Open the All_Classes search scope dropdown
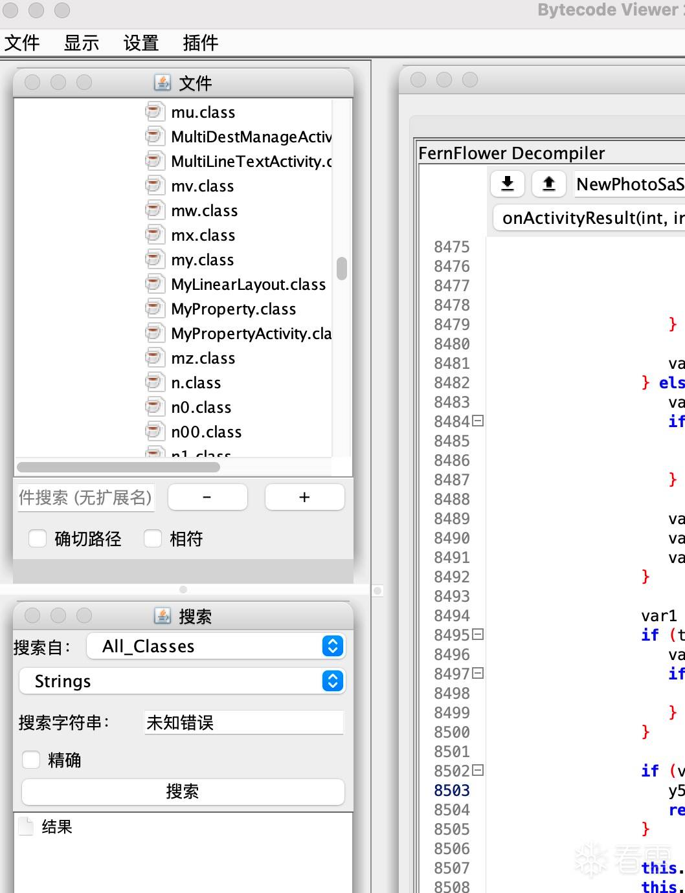The image size is (685, 893). pyautogui.click(x=215, y=646)
